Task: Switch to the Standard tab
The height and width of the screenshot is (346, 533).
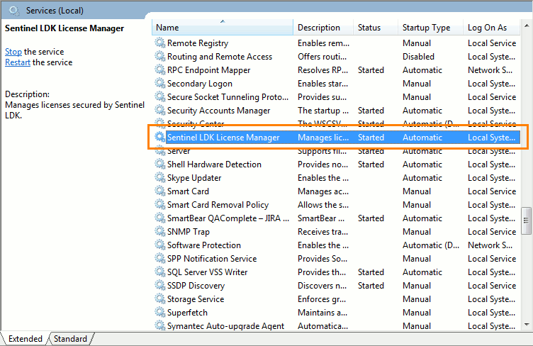Action: [70, 339]
